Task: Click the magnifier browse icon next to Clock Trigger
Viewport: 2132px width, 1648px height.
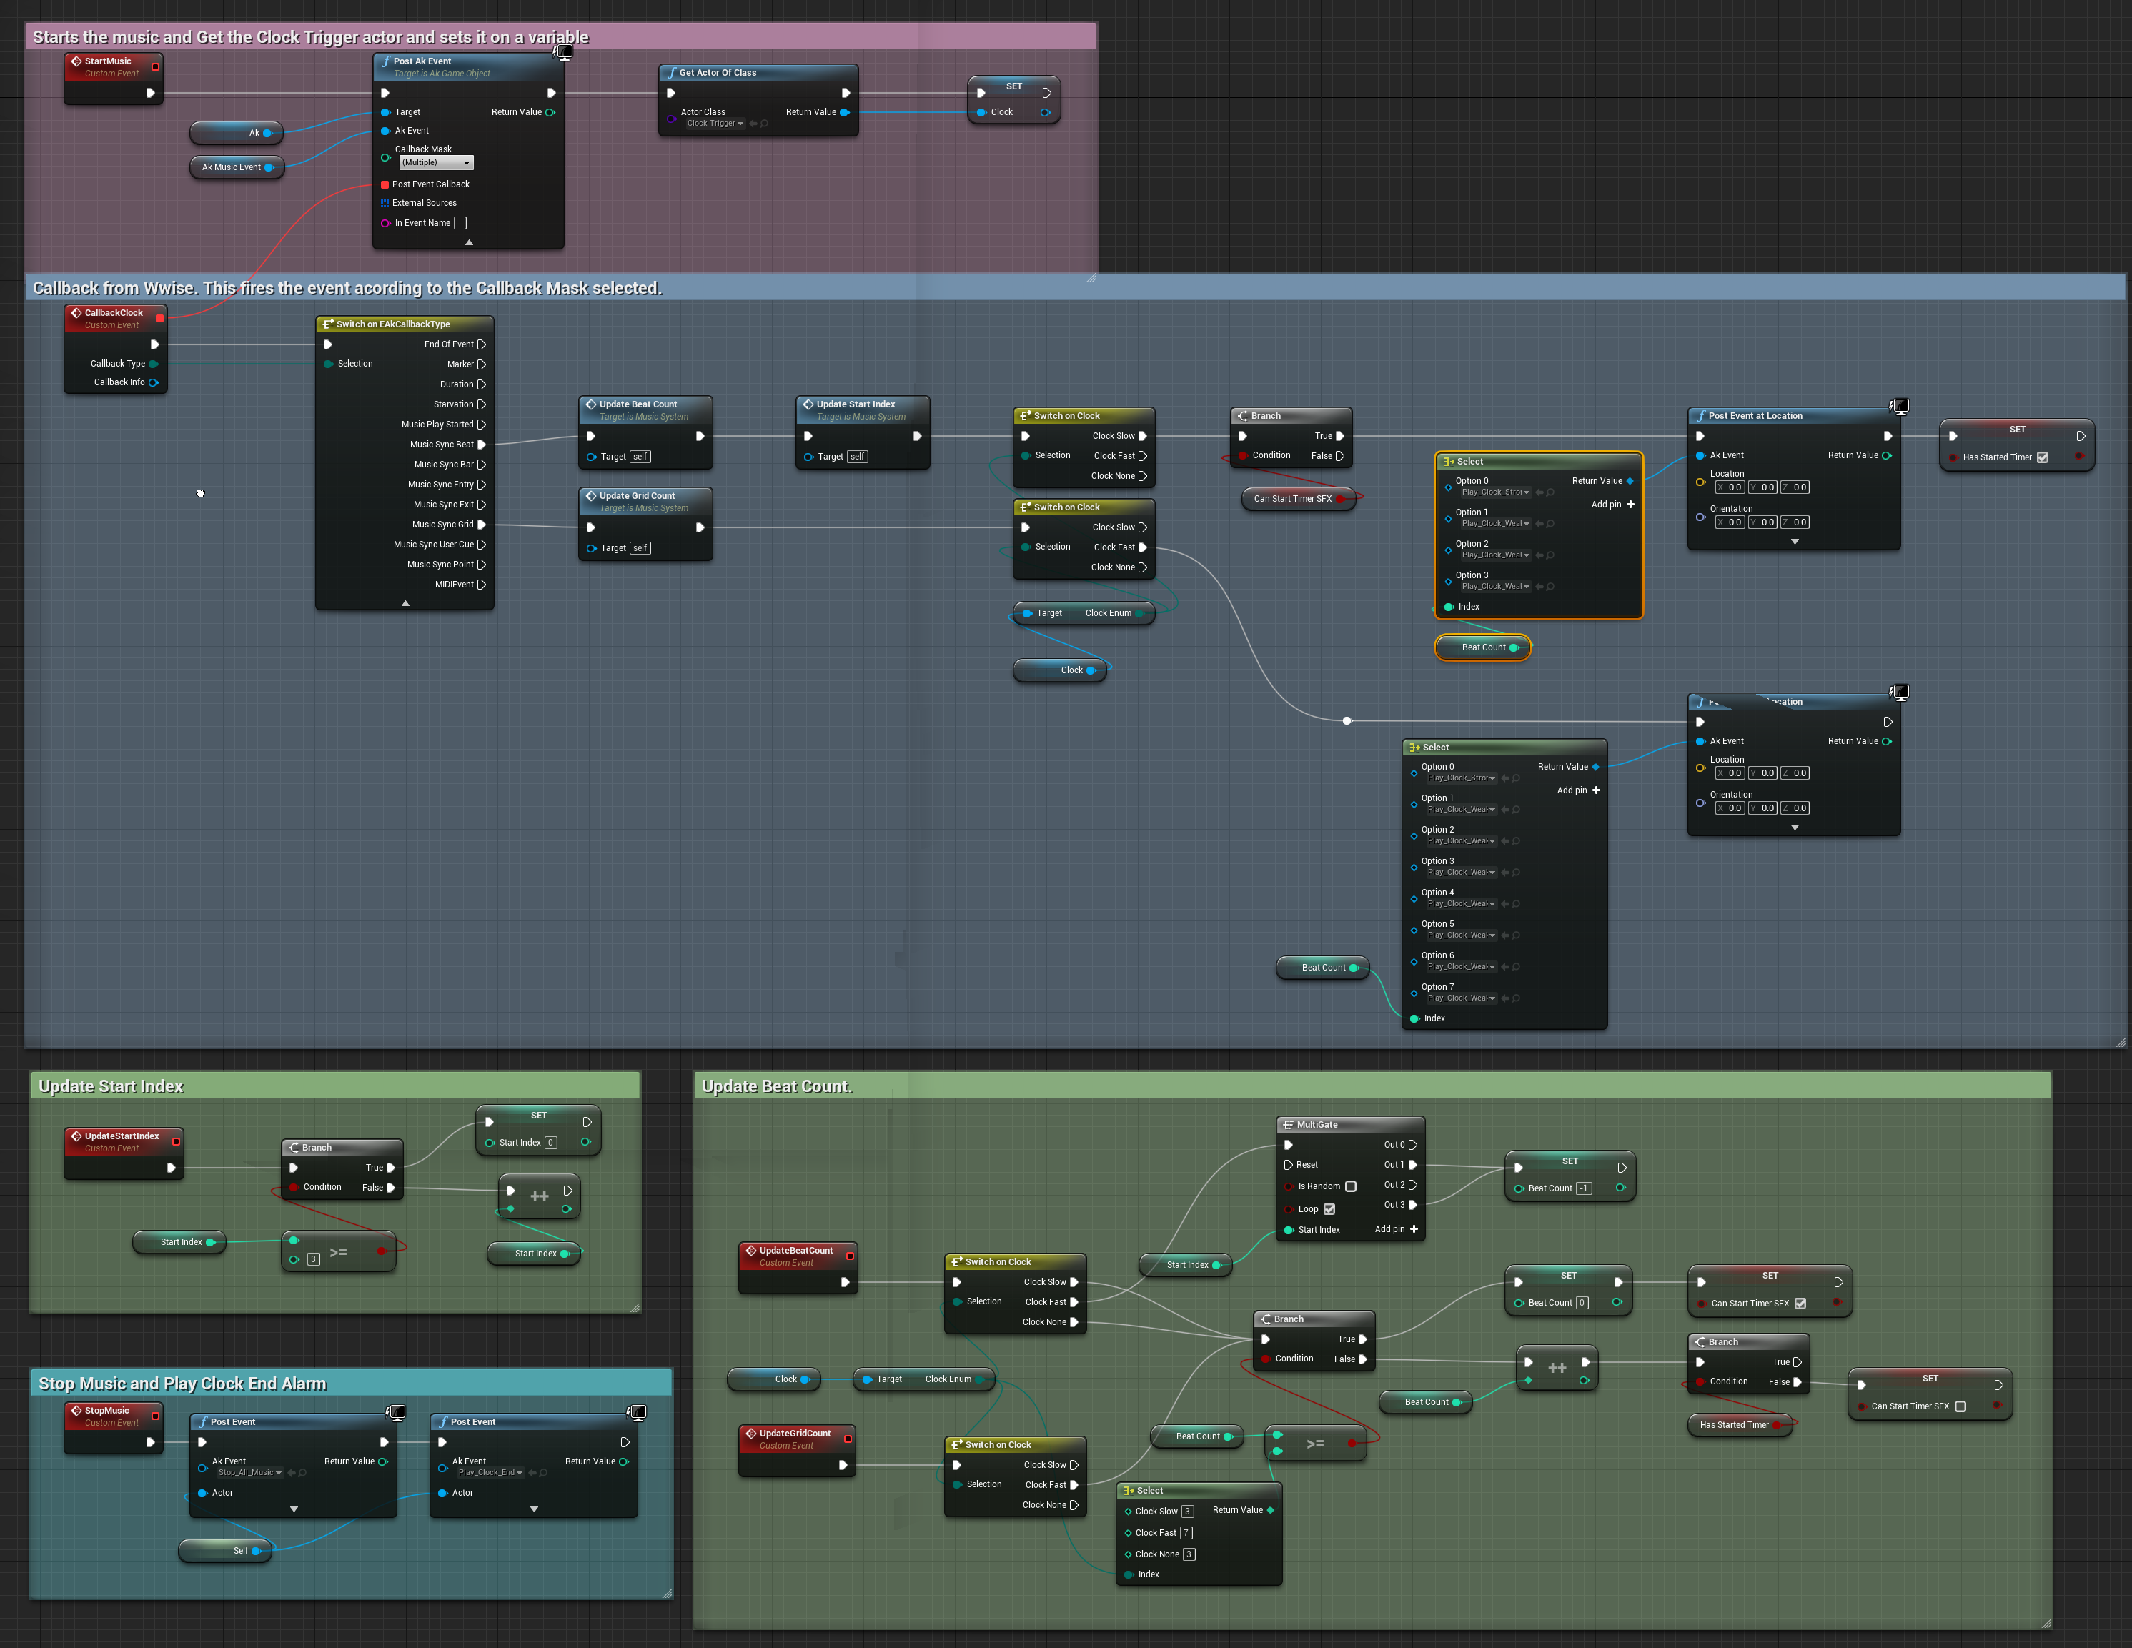Action: click(x=764, y=124)
